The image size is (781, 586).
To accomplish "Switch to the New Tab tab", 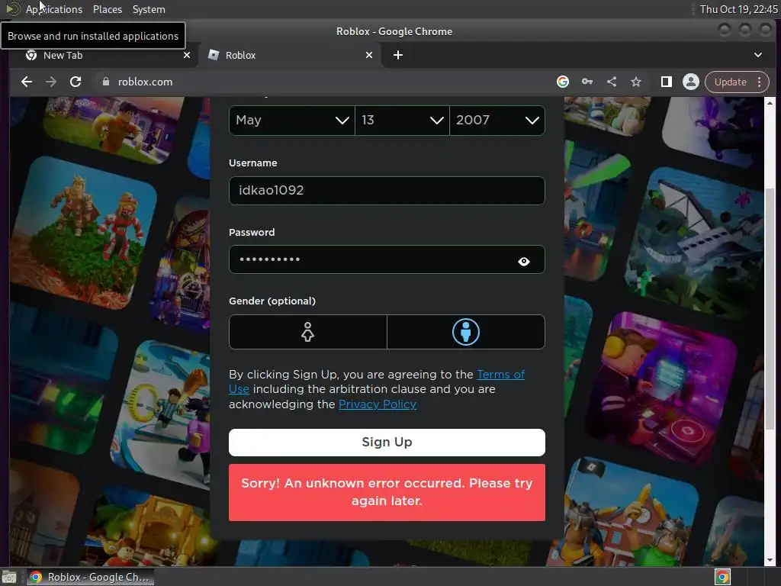I will [x=104, y=55].
